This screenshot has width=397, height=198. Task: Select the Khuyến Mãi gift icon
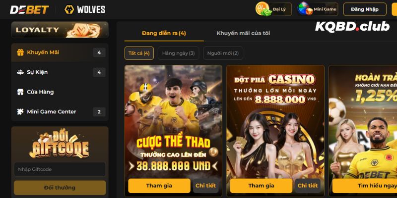20,52
